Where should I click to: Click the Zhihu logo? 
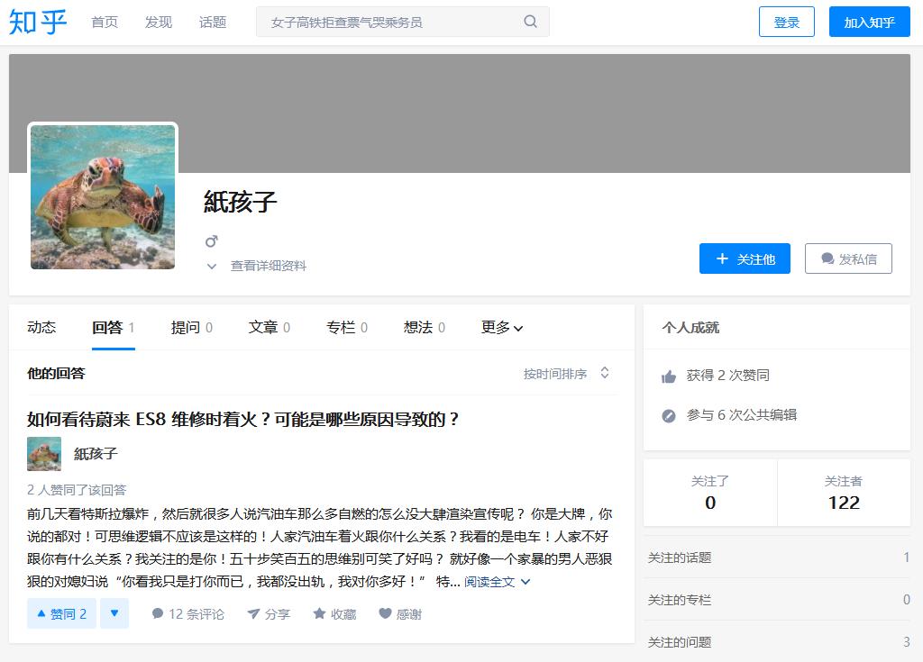click(38, 23)
